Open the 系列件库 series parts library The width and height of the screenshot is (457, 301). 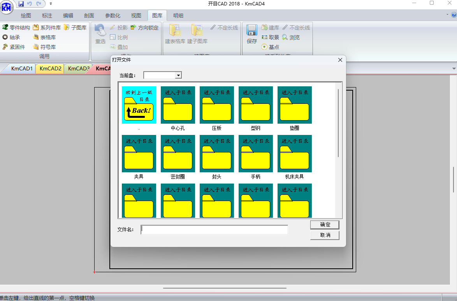click(x=47, y=28)
